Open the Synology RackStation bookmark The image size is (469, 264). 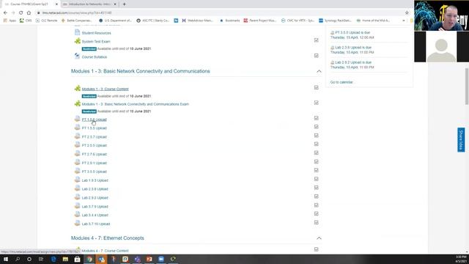coord(335,21)
